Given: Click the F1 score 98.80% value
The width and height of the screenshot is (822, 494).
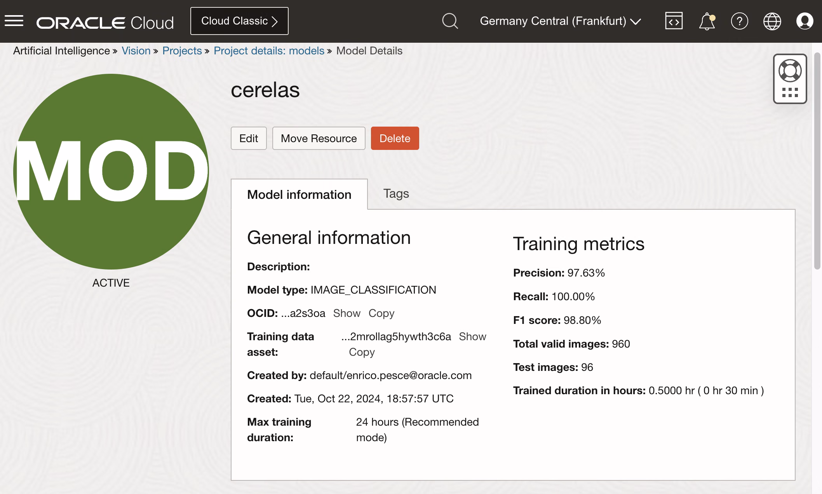Looking at the screenshot, I should (582, 320).
